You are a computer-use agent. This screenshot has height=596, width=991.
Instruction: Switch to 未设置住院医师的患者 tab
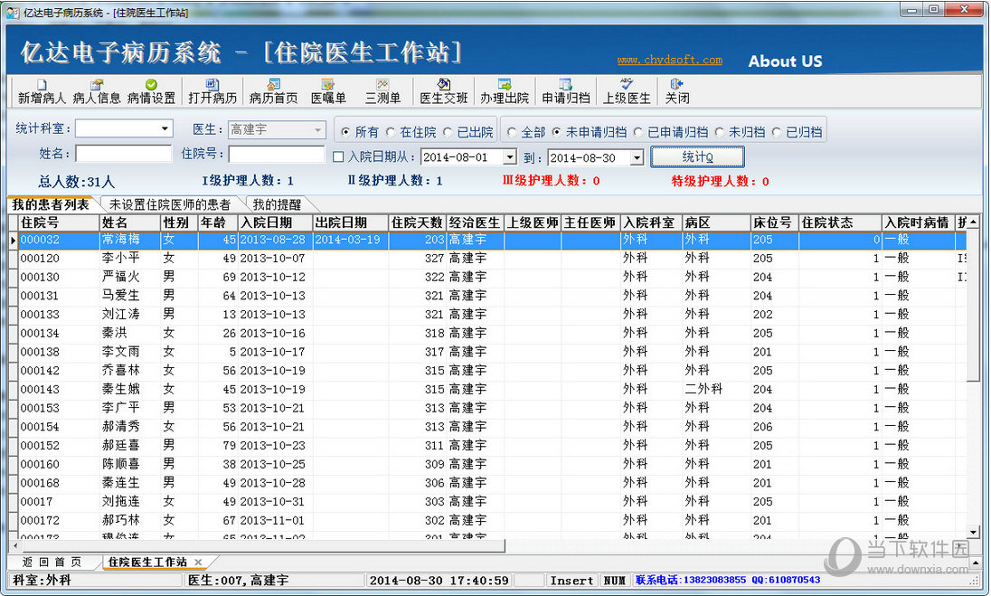pos(169,204)
